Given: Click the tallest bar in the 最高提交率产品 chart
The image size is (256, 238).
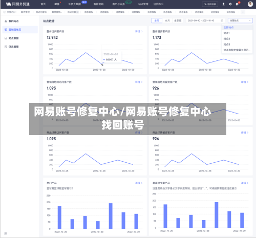Looking at the screenshot, I should coord(217,215).
